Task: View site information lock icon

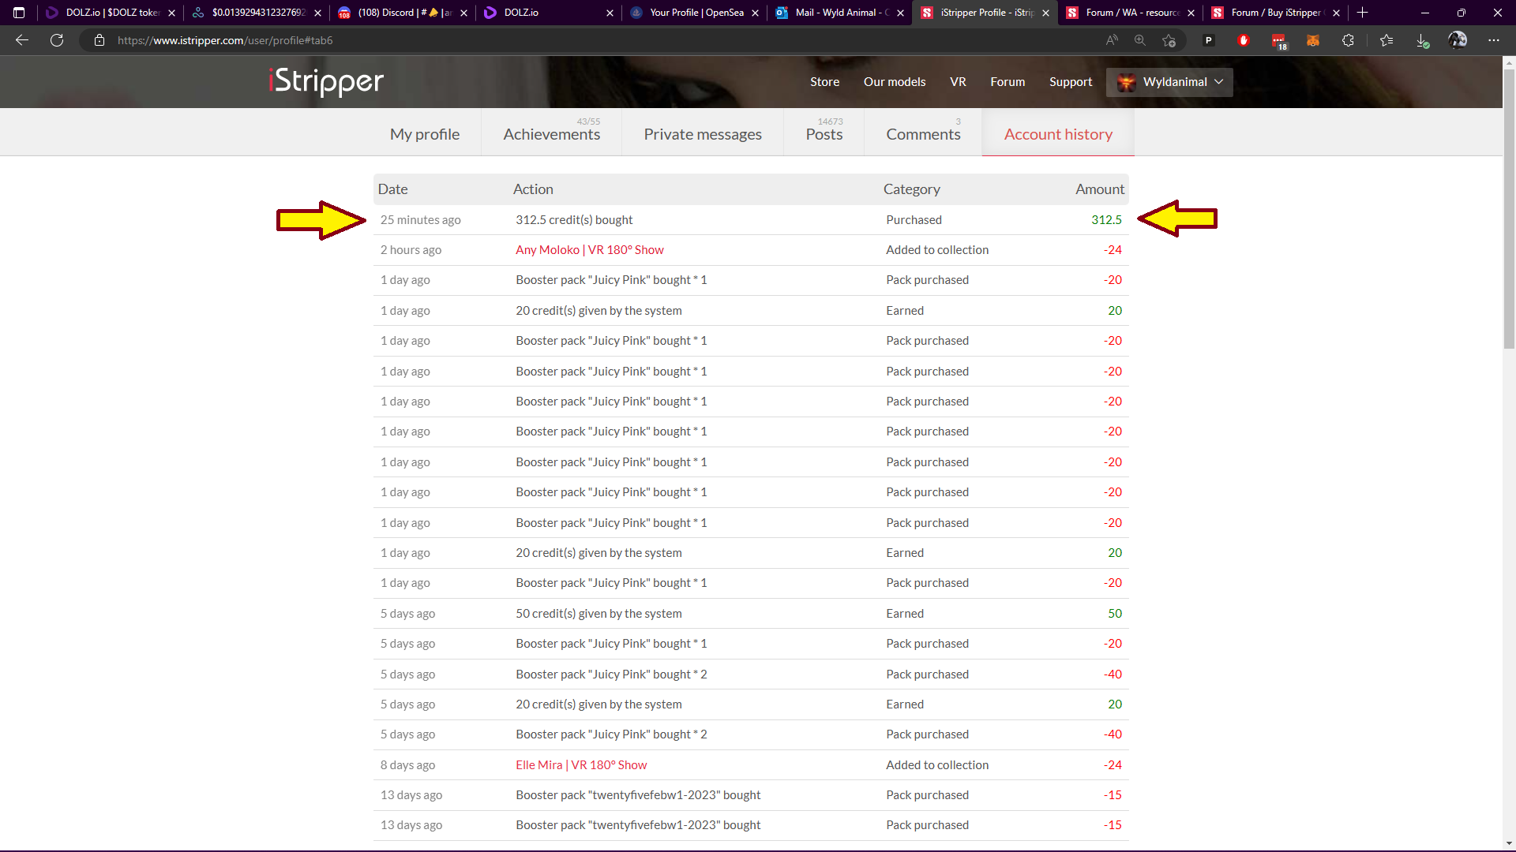Action: coord(99,40)
